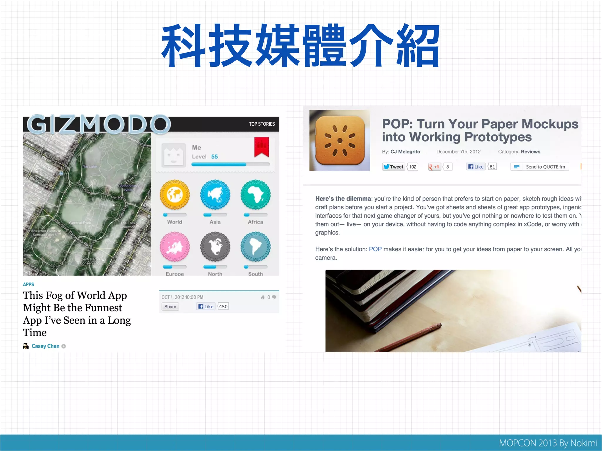Like the POP article on Facebook
The image size is (602, 451).
476,167
